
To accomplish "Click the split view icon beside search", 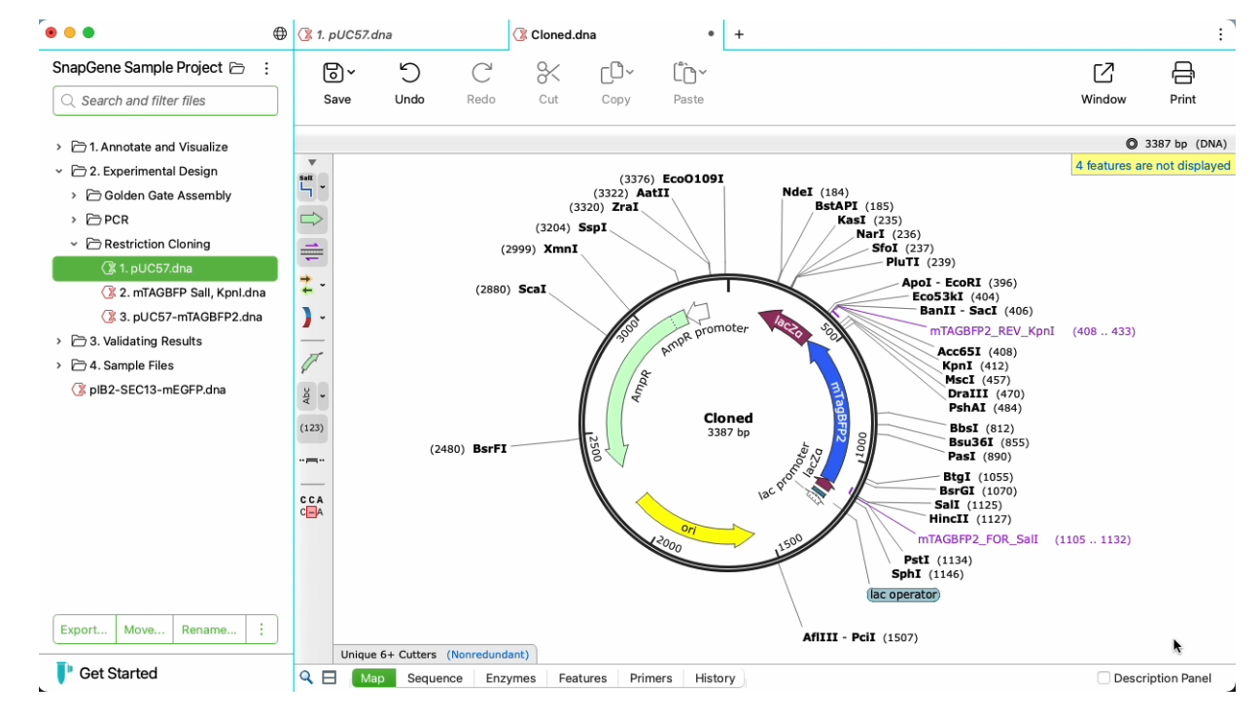I will (x=330, y=678).
